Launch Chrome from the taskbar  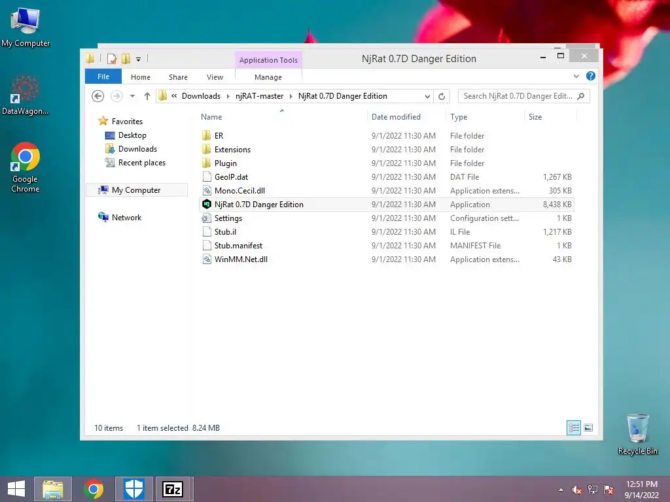(94, 489)
